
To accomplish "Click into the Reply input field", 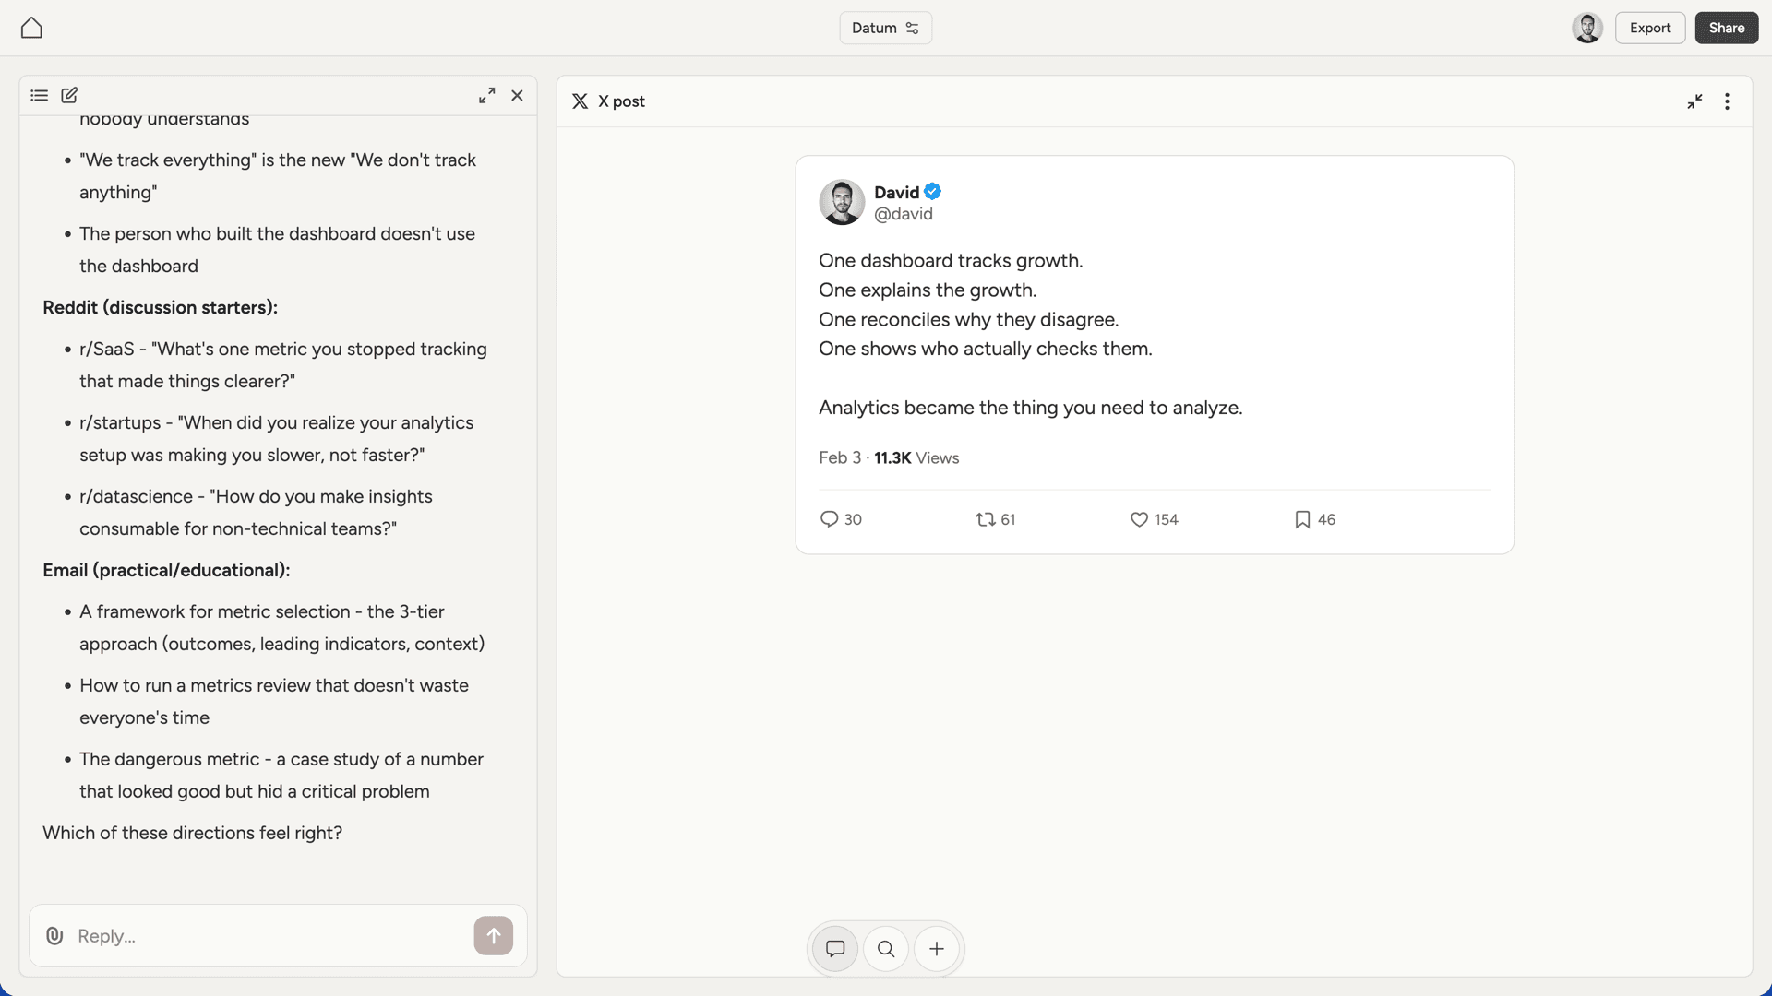I will pos(231,936).
